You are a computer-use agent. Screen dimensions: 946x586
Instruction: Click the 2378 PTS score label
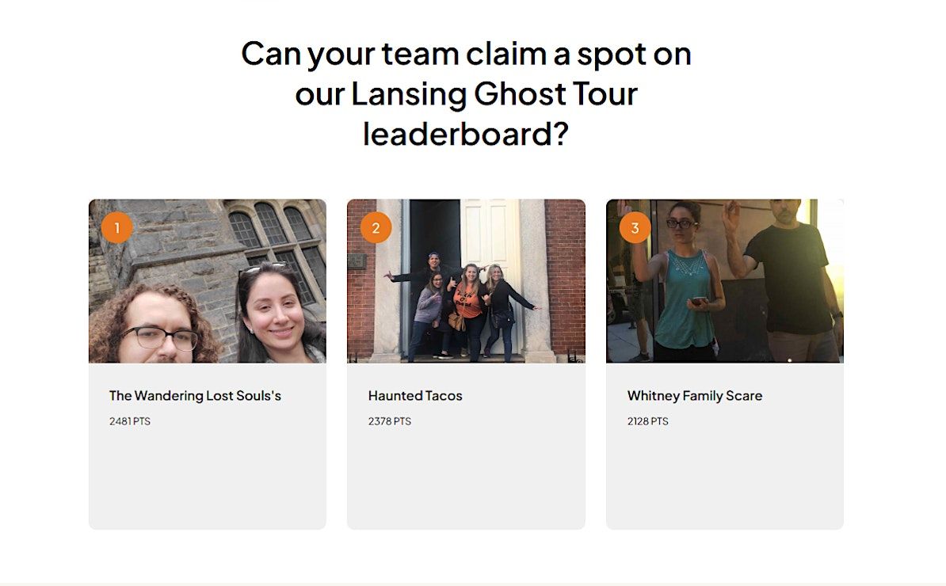click(x=389, y=421)
